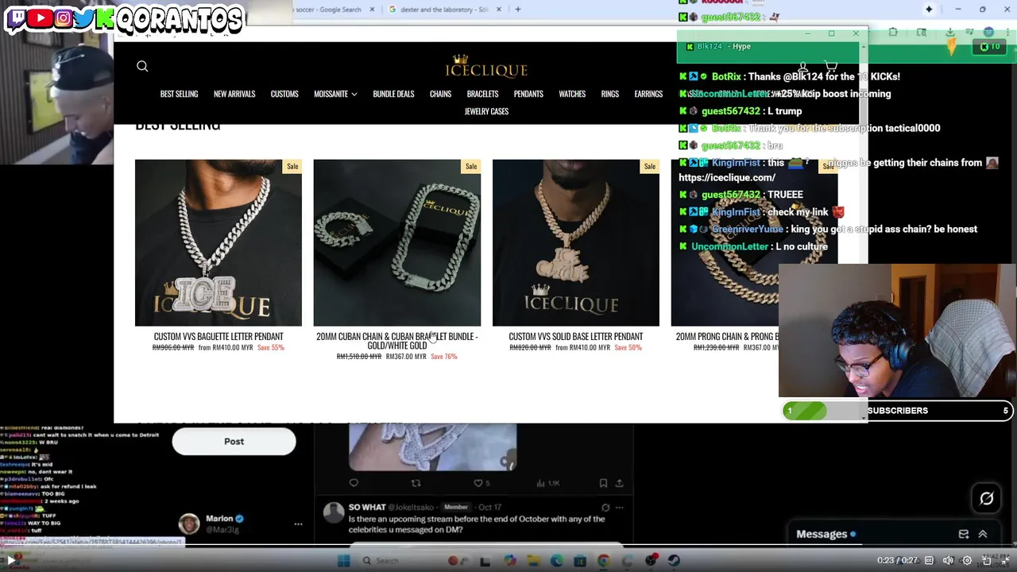Play the video with the play button
The height and width of the screenshot is (572, 1017).
pos(12,560)
